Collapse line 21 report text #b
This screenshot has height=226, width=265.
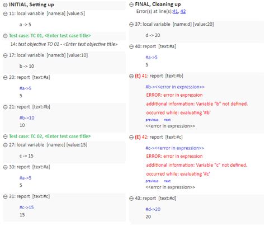[x=6, y=107]
